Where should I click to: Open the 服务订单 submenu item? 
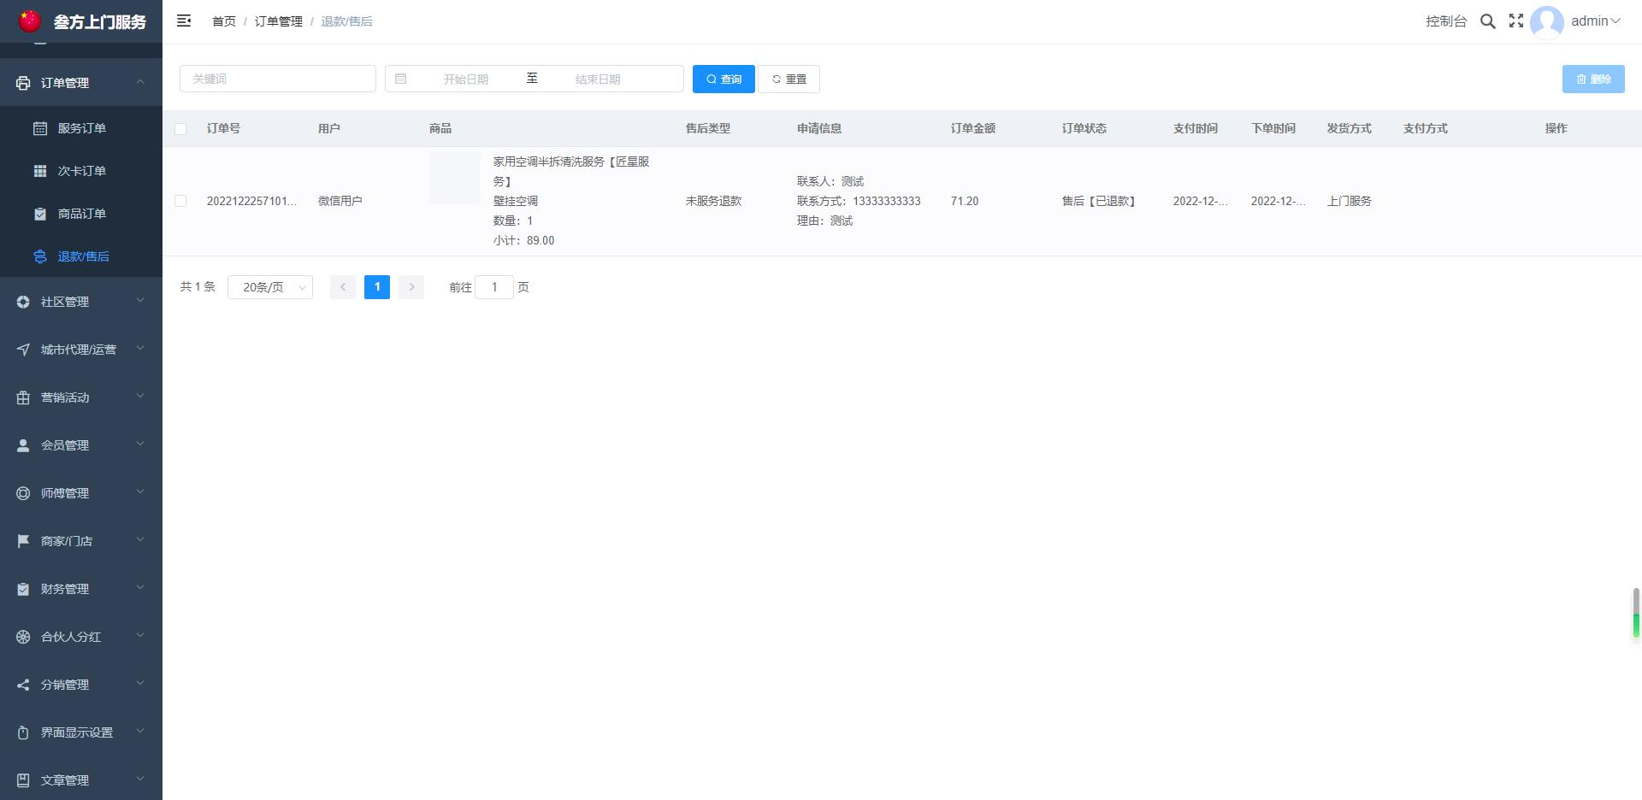pos(81,128)
